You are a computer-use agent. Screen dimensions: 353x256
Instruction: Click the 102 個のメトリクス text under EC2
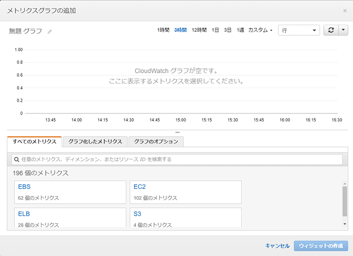tap(156, 198)
